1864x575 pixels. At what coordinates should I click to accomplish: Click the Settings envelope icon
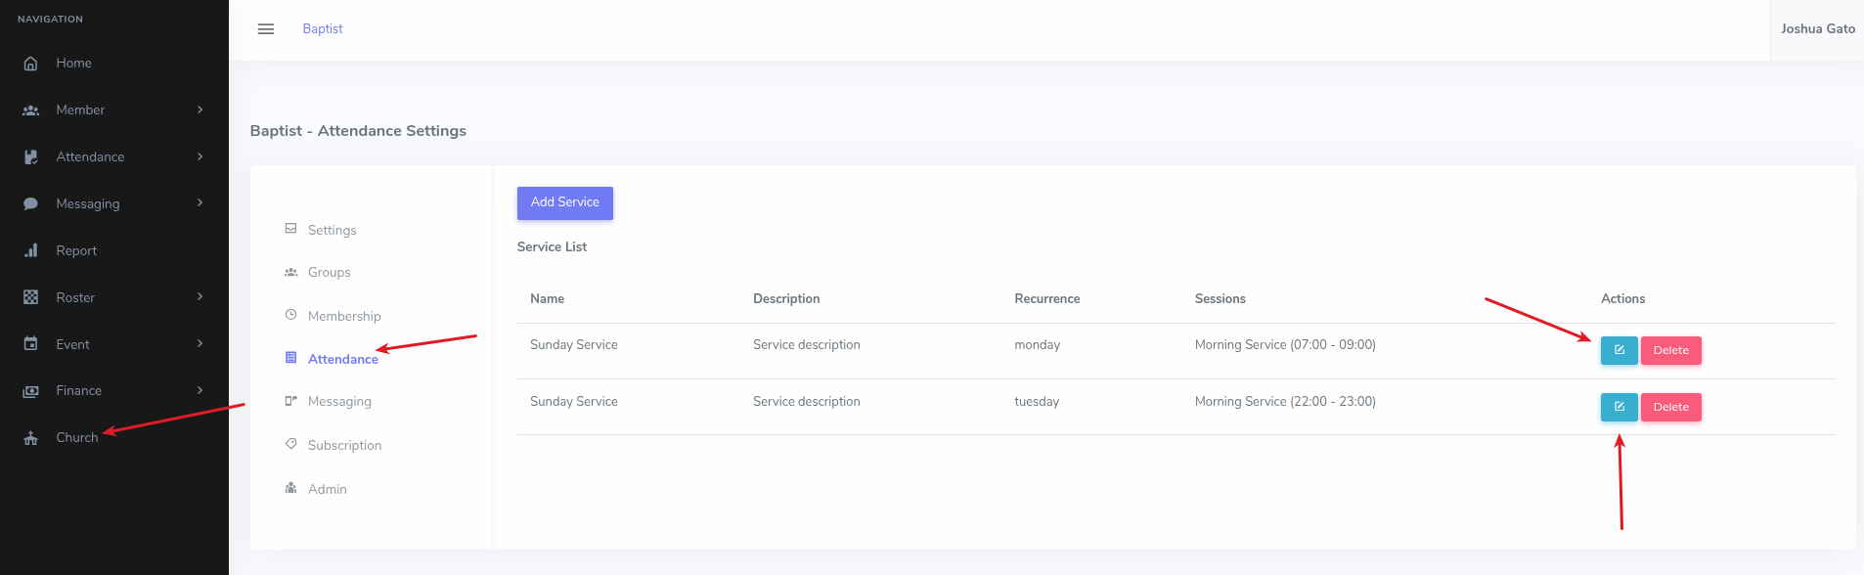[290, 229]
